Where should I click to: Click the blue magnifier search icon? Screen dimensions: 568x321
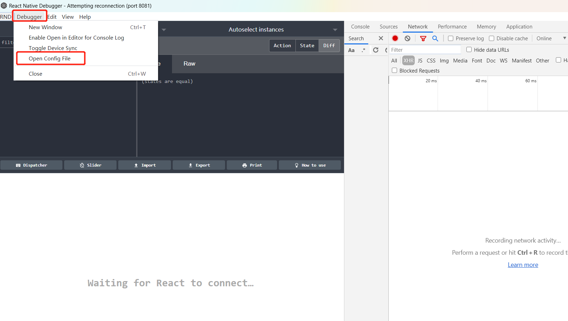click(435, 38)
